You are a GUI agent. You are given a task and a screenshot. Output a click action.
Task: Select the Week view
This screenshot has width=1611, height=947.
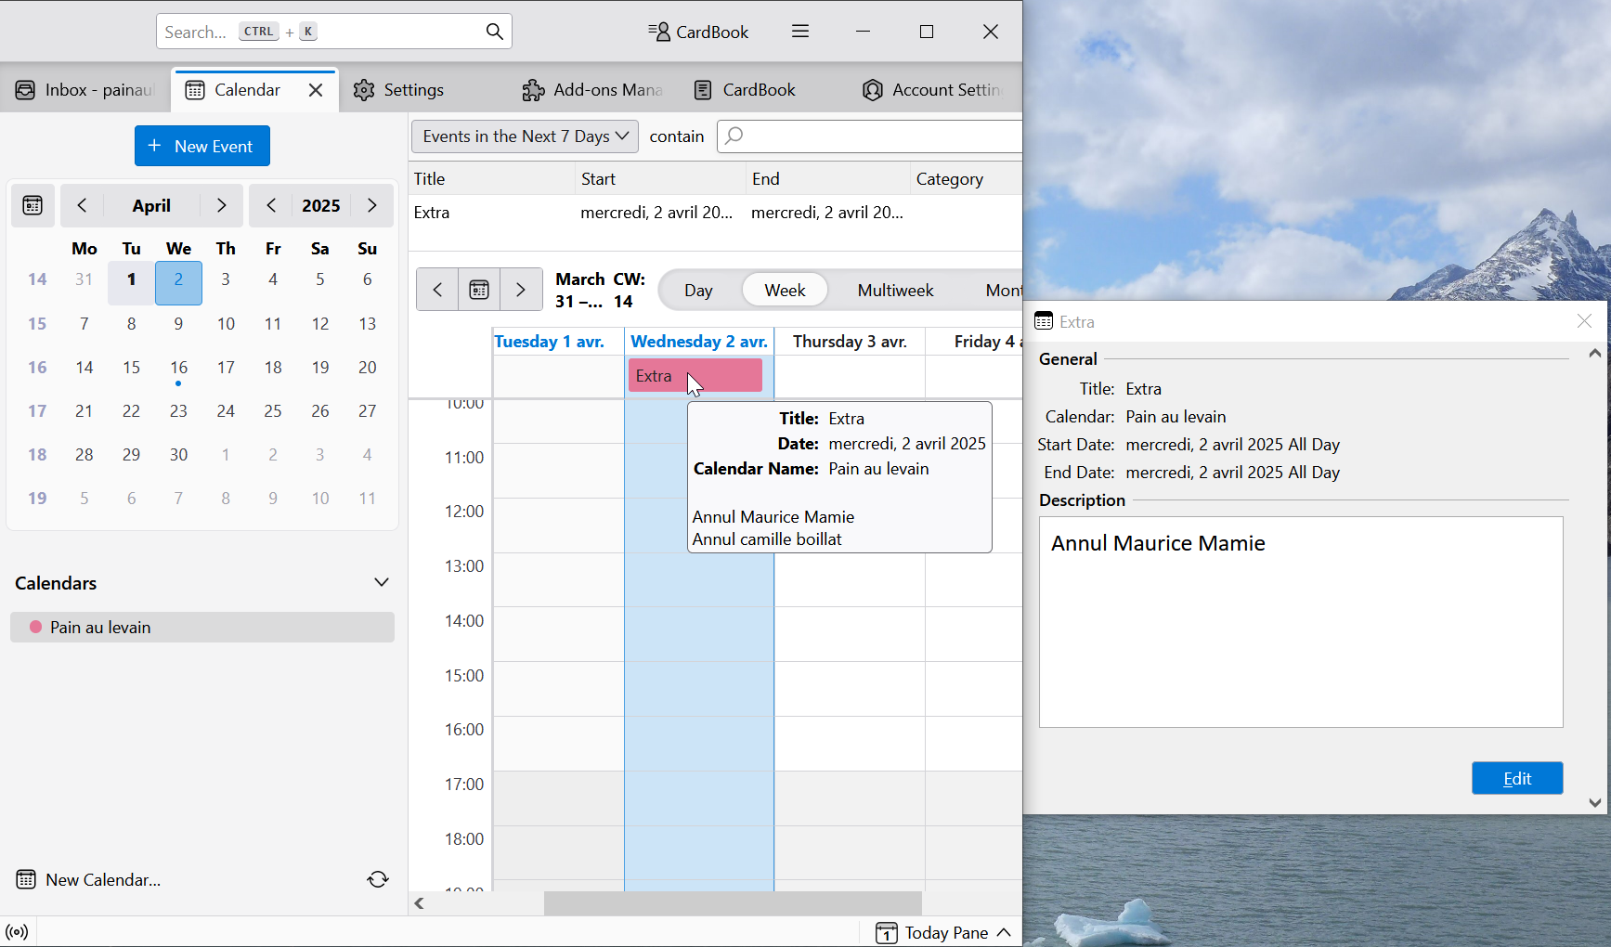785,291
